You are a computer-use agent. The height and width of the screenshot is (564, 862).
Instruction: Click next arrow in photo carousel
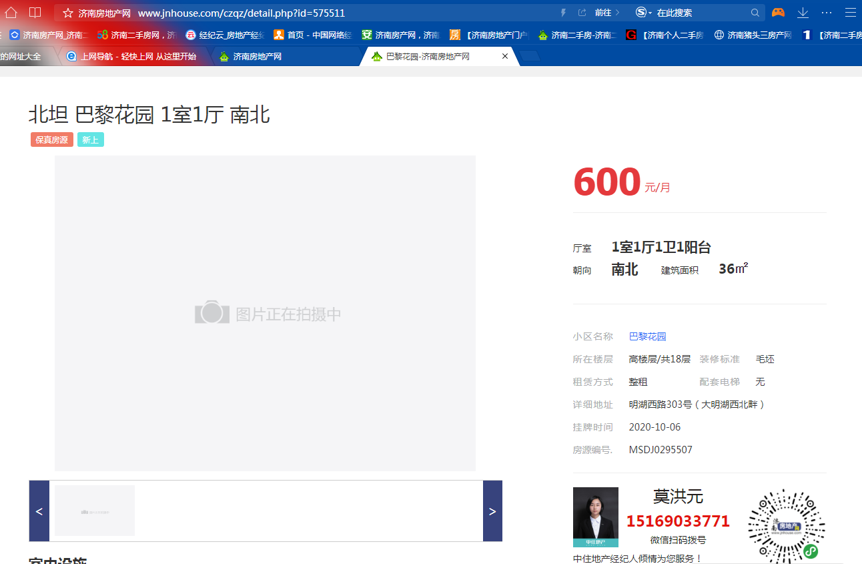(492, 511)
